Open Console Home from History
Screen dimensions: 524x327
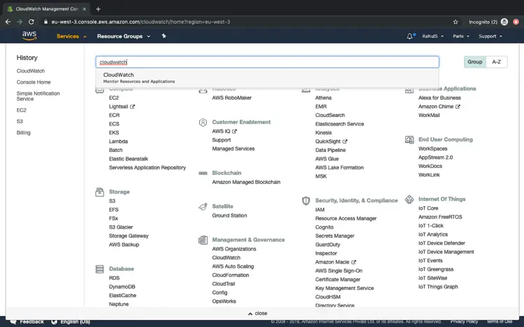click(34, 82)
